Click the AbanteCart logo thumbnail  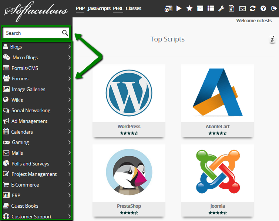pos(218,92)
